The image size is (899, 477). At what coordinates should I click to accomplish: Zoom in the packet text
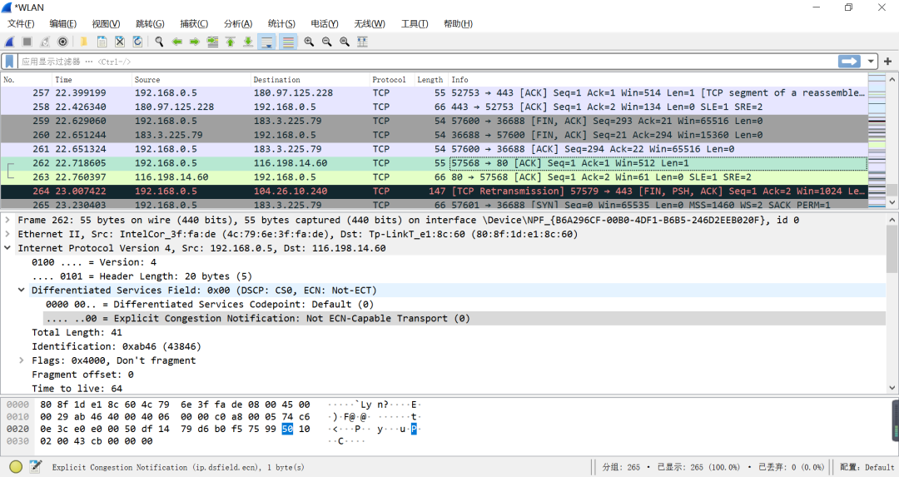(x=309, y=42)
